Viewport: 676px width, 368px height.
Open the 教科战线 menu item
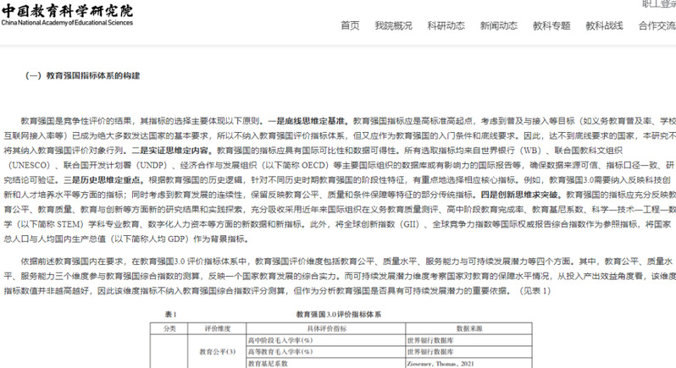[604, 26]
